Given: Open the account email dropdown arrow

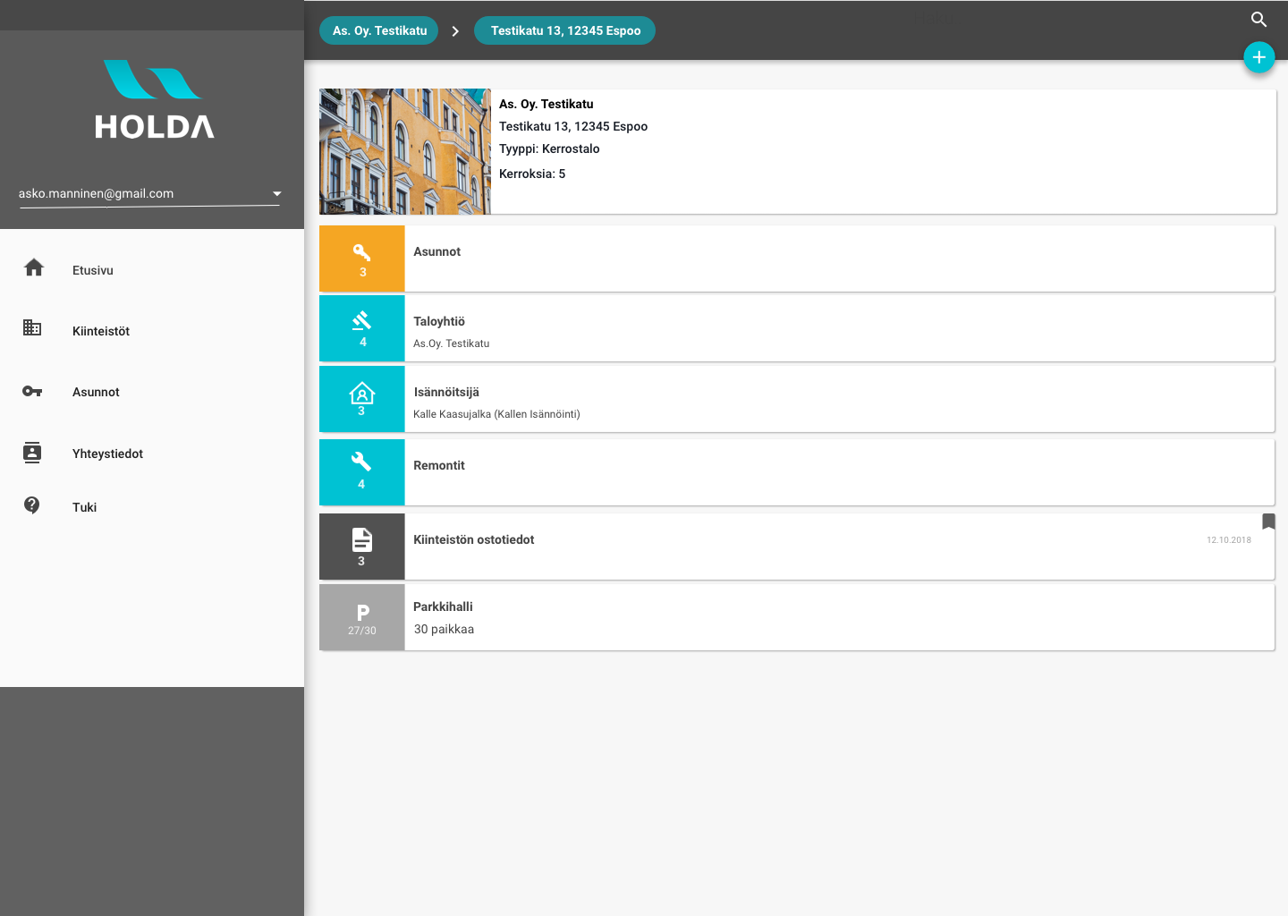Looking at the screenshot, I should point(277,194).
